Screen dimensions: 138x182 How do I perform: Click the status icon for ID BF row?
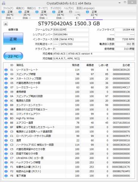pyautogui.click(x=6, y=127)
